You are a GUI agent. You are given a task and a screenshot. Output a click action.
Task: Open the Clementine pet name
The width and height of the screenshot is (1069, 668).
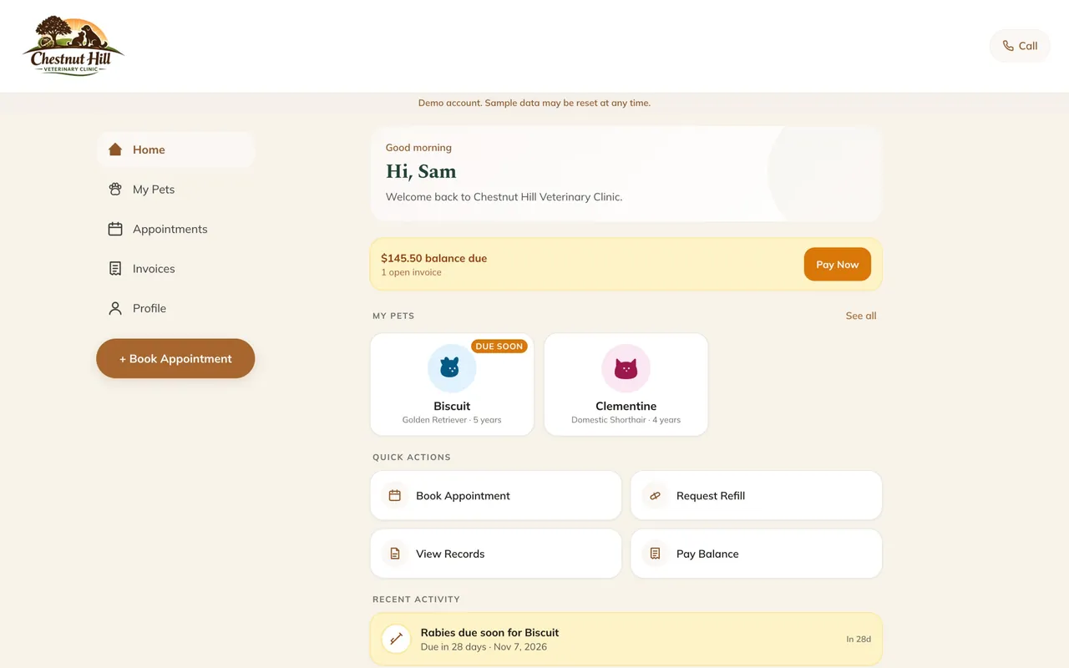pos(626,406)
